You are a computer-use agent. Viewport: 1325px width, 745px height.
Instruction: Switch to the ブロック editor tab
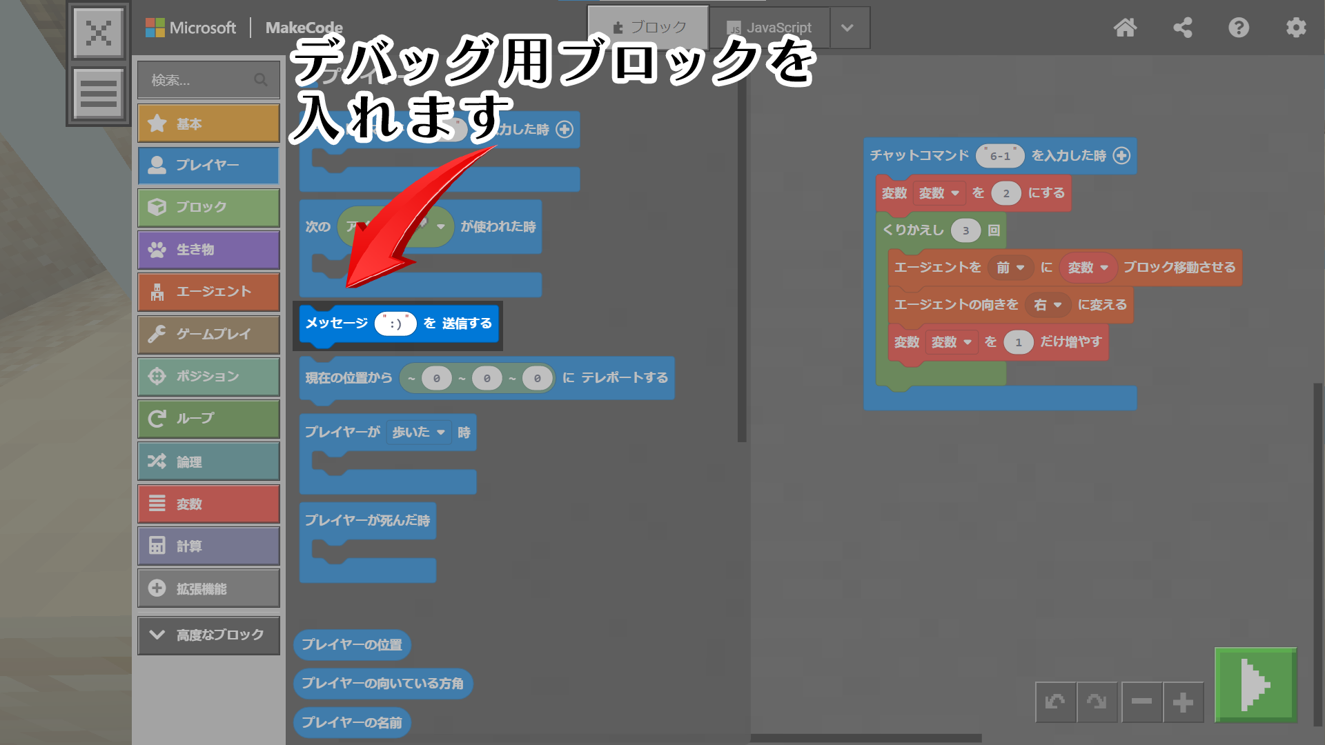(649, 28)
